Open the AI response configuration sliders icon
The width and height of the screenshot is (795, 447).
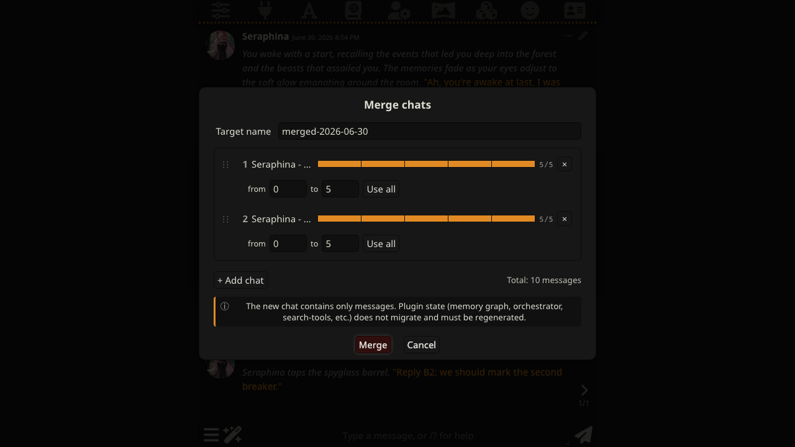point(220,10)
